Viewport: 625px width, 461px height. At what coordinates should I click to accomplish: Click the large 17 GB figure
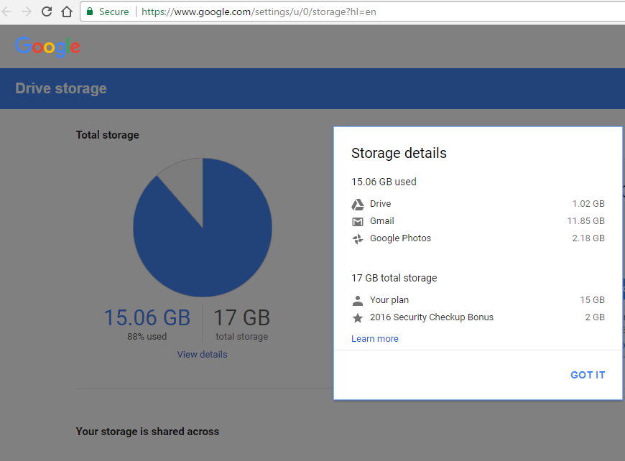click(x=241, y=317)
